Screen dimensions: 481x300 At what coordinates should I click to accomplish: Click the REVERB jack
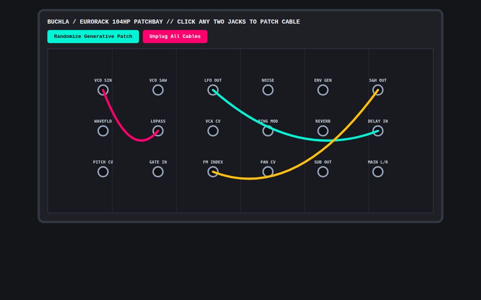coord(323,131)
